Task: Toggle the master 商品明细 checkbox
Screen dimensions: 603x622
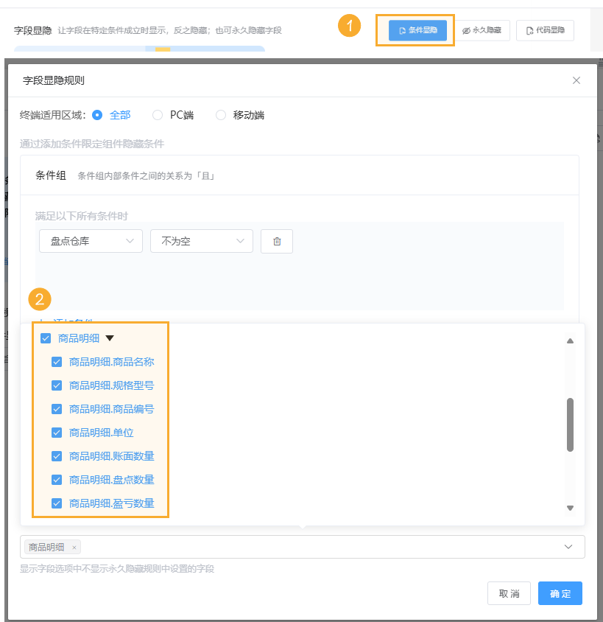Action: point(46,338)
